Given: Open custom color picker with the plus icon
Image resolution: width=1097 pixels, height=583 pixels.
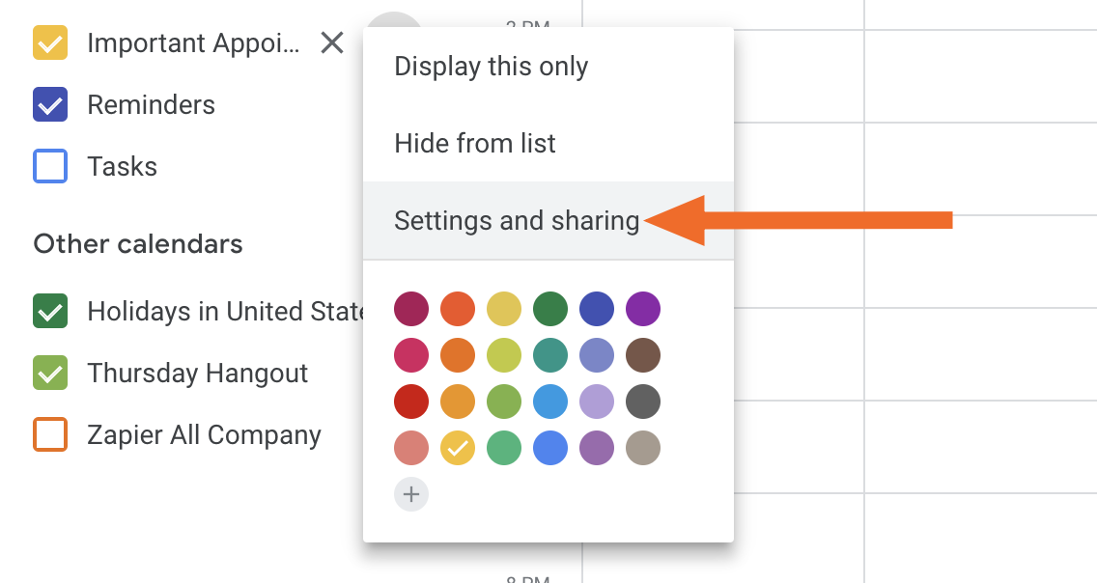Looking at the screenshot, I should [411, 494].
